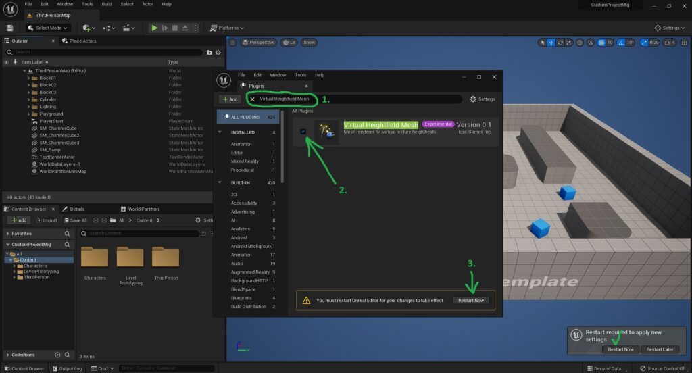Open the Platforms dropdown
Viewport: 692px width, 373px height.
(226, 28)
